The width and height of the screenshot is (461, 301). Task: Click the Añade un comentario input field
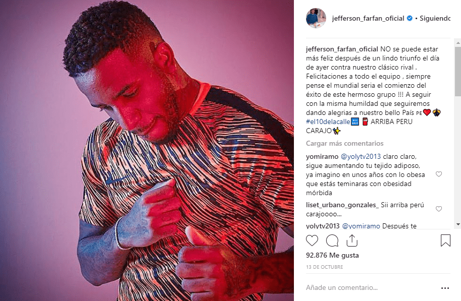342,288
